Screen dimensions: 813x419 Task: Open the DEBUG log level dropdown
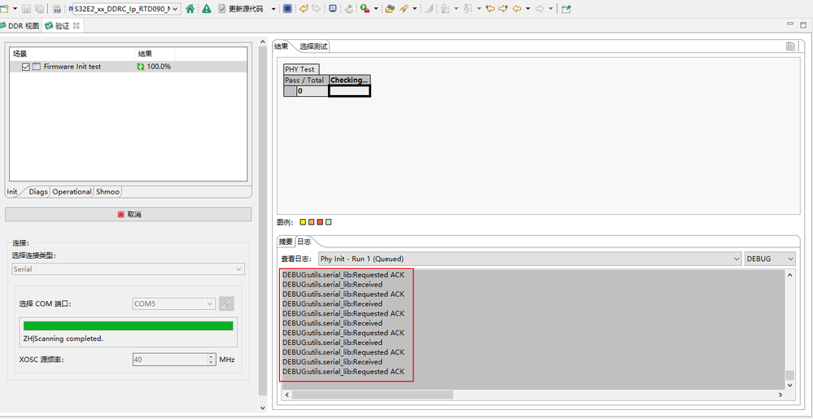[770, 259]
